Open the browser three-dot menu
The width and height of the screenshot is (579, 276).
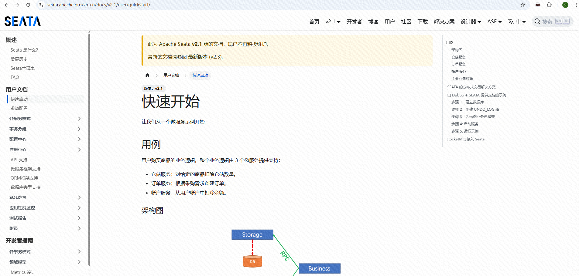click(576, 5)
